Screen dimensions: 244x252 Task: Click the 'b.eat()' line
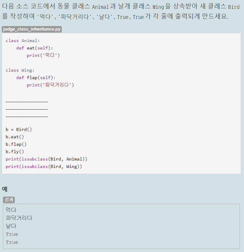(15, 137)
